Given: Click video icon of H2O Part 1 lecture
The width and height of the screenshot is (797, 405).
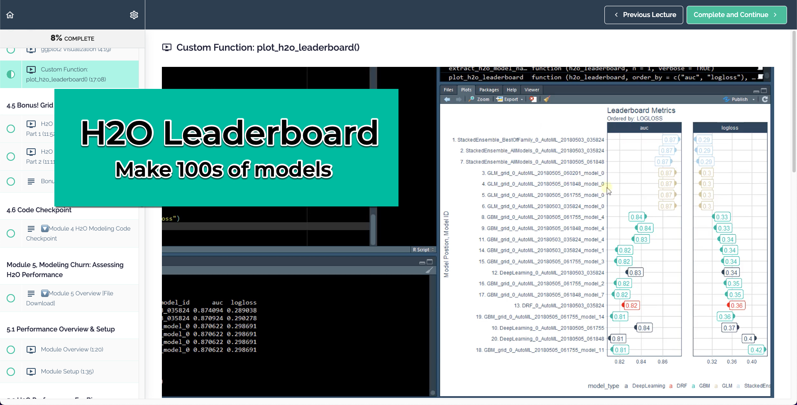Looking at the screenshot, I should 31,124.
